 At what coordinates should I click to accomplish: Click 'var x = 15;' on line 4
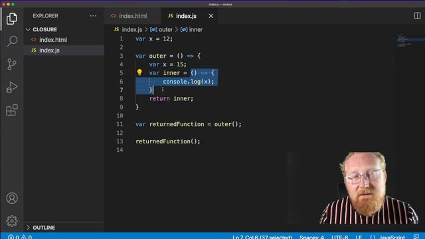pos(168,64)
